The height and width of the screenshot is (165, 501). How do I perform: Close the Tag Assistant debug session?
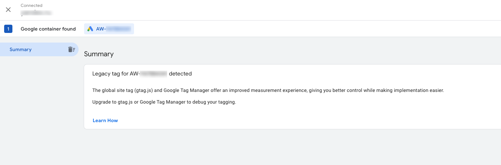tap(8, 10)
